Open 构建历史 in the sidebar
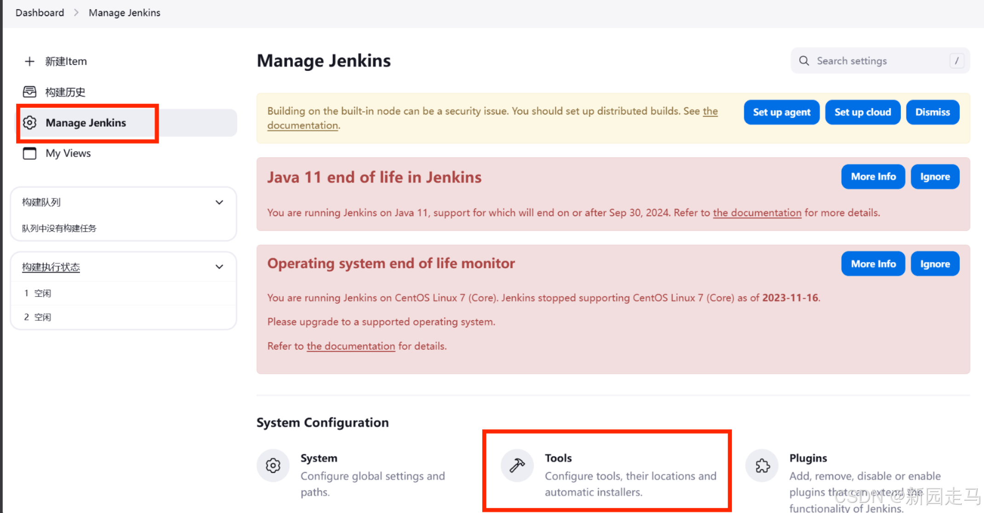 (x=65, y=92)
